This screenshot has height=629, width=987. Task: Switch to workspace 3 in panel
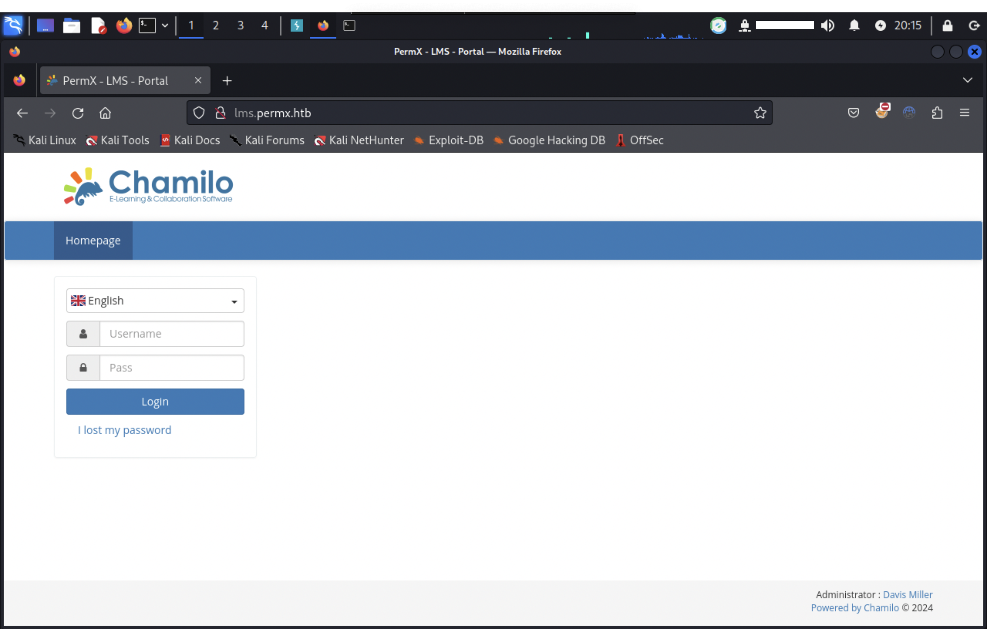[241, 25]
